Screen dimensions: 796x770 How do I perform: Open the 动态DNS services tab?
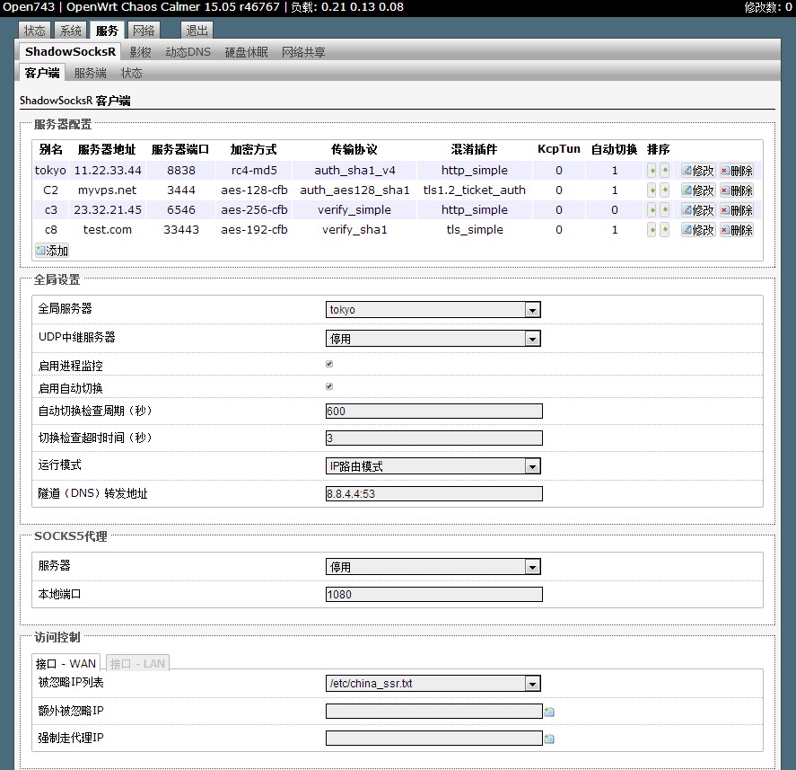pos(188,52)
